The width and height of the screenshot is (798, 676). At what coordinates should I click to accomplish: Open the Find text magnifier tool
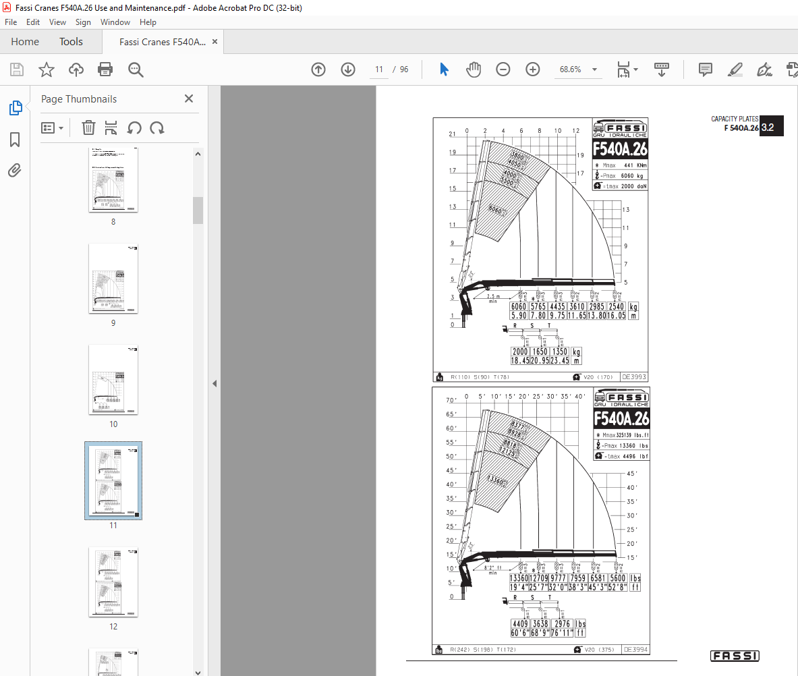136,69
